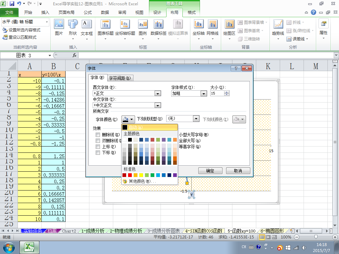Screen dimensions: 339x254
Task: Switch to the 字符间距 tab
Action: point(120,78)
